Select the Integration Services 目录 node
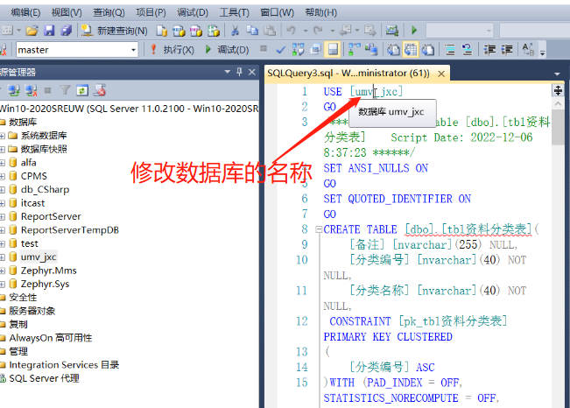Screen dimensions: 570x408 (x=64, y=365)
